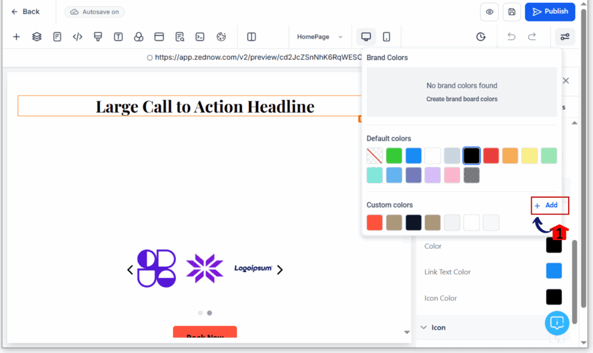Click the preview eye icon

click(x=489, y=12)
